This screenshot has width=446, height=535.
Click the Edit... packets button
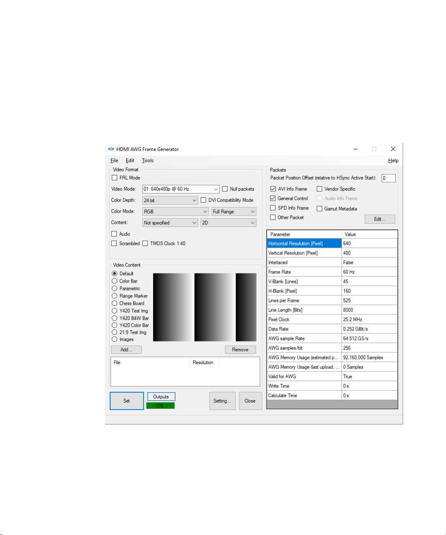coord(380,219)
